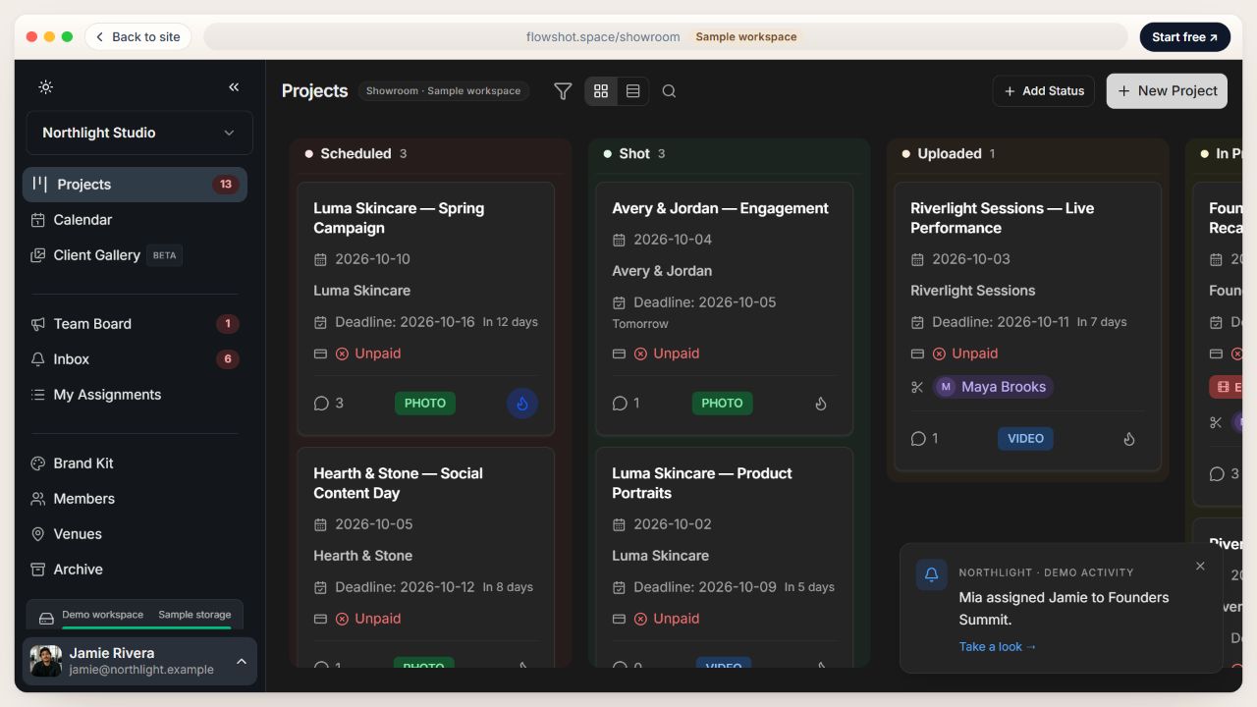Open the Northlight Studio workspace dropdown

139,133
